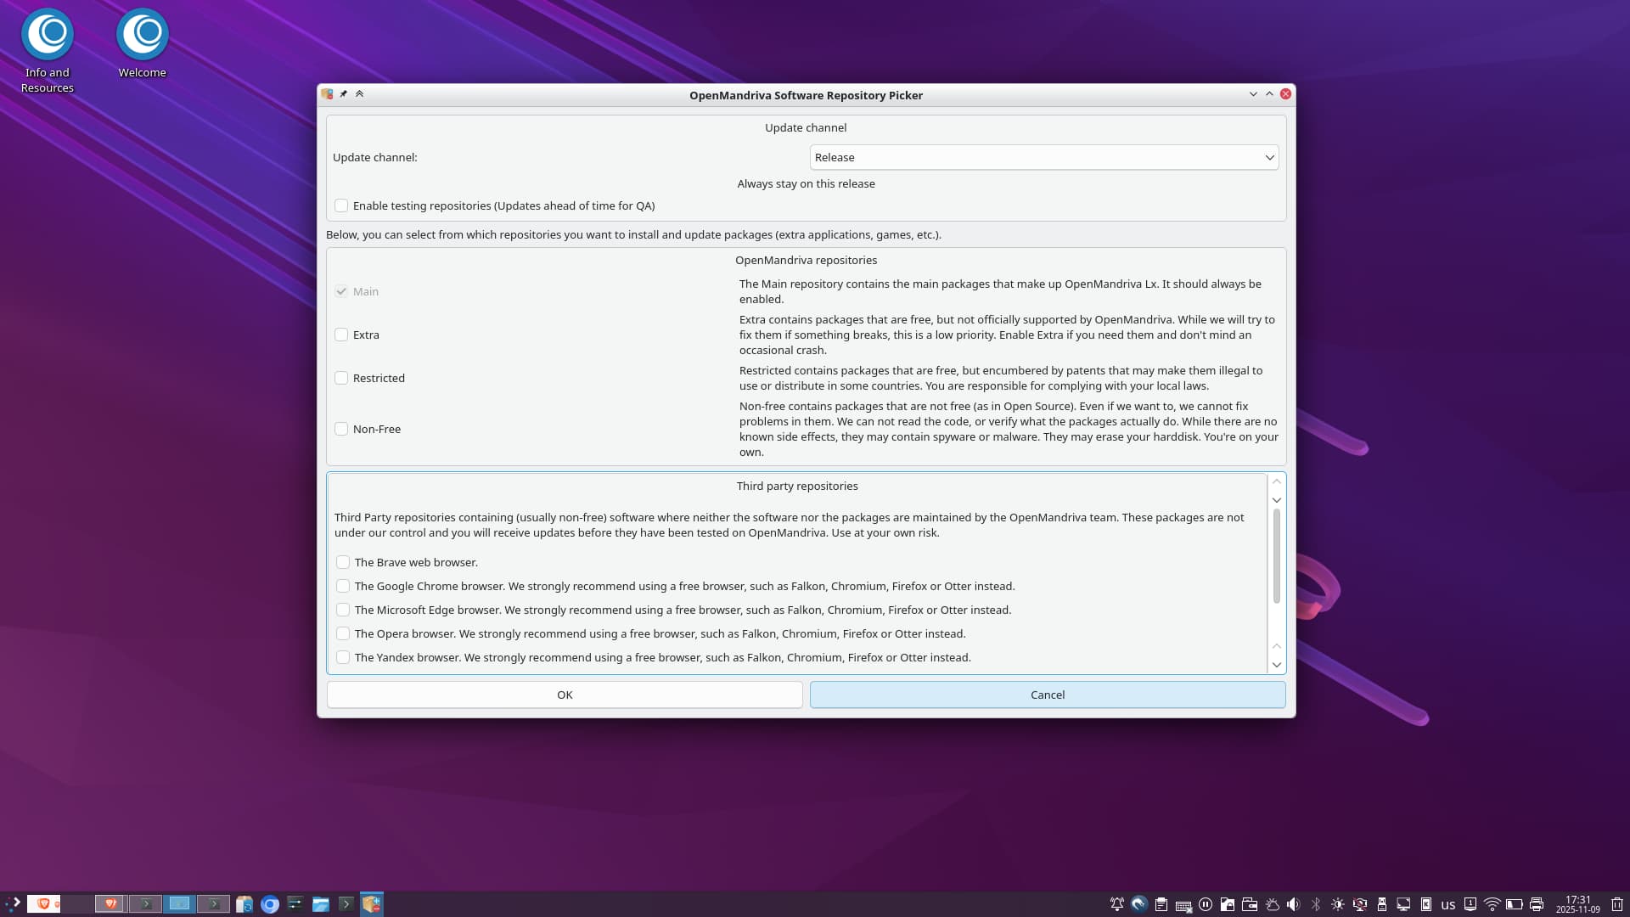Open the notifications bell tray icon
1630x917 pixels.
1117,904
